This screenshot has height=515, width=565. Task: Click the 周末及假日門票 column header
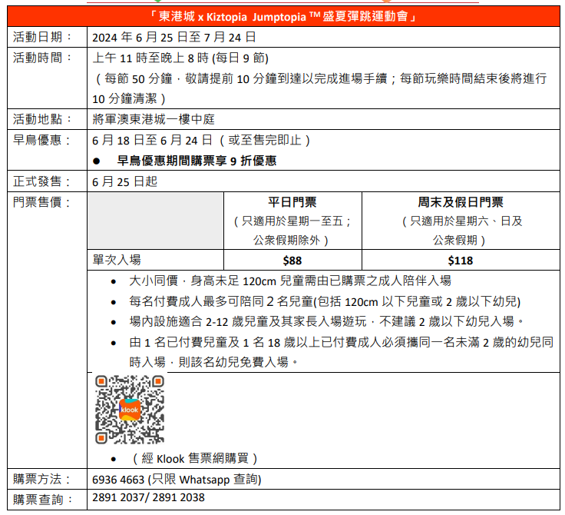[x=461, y=203]
